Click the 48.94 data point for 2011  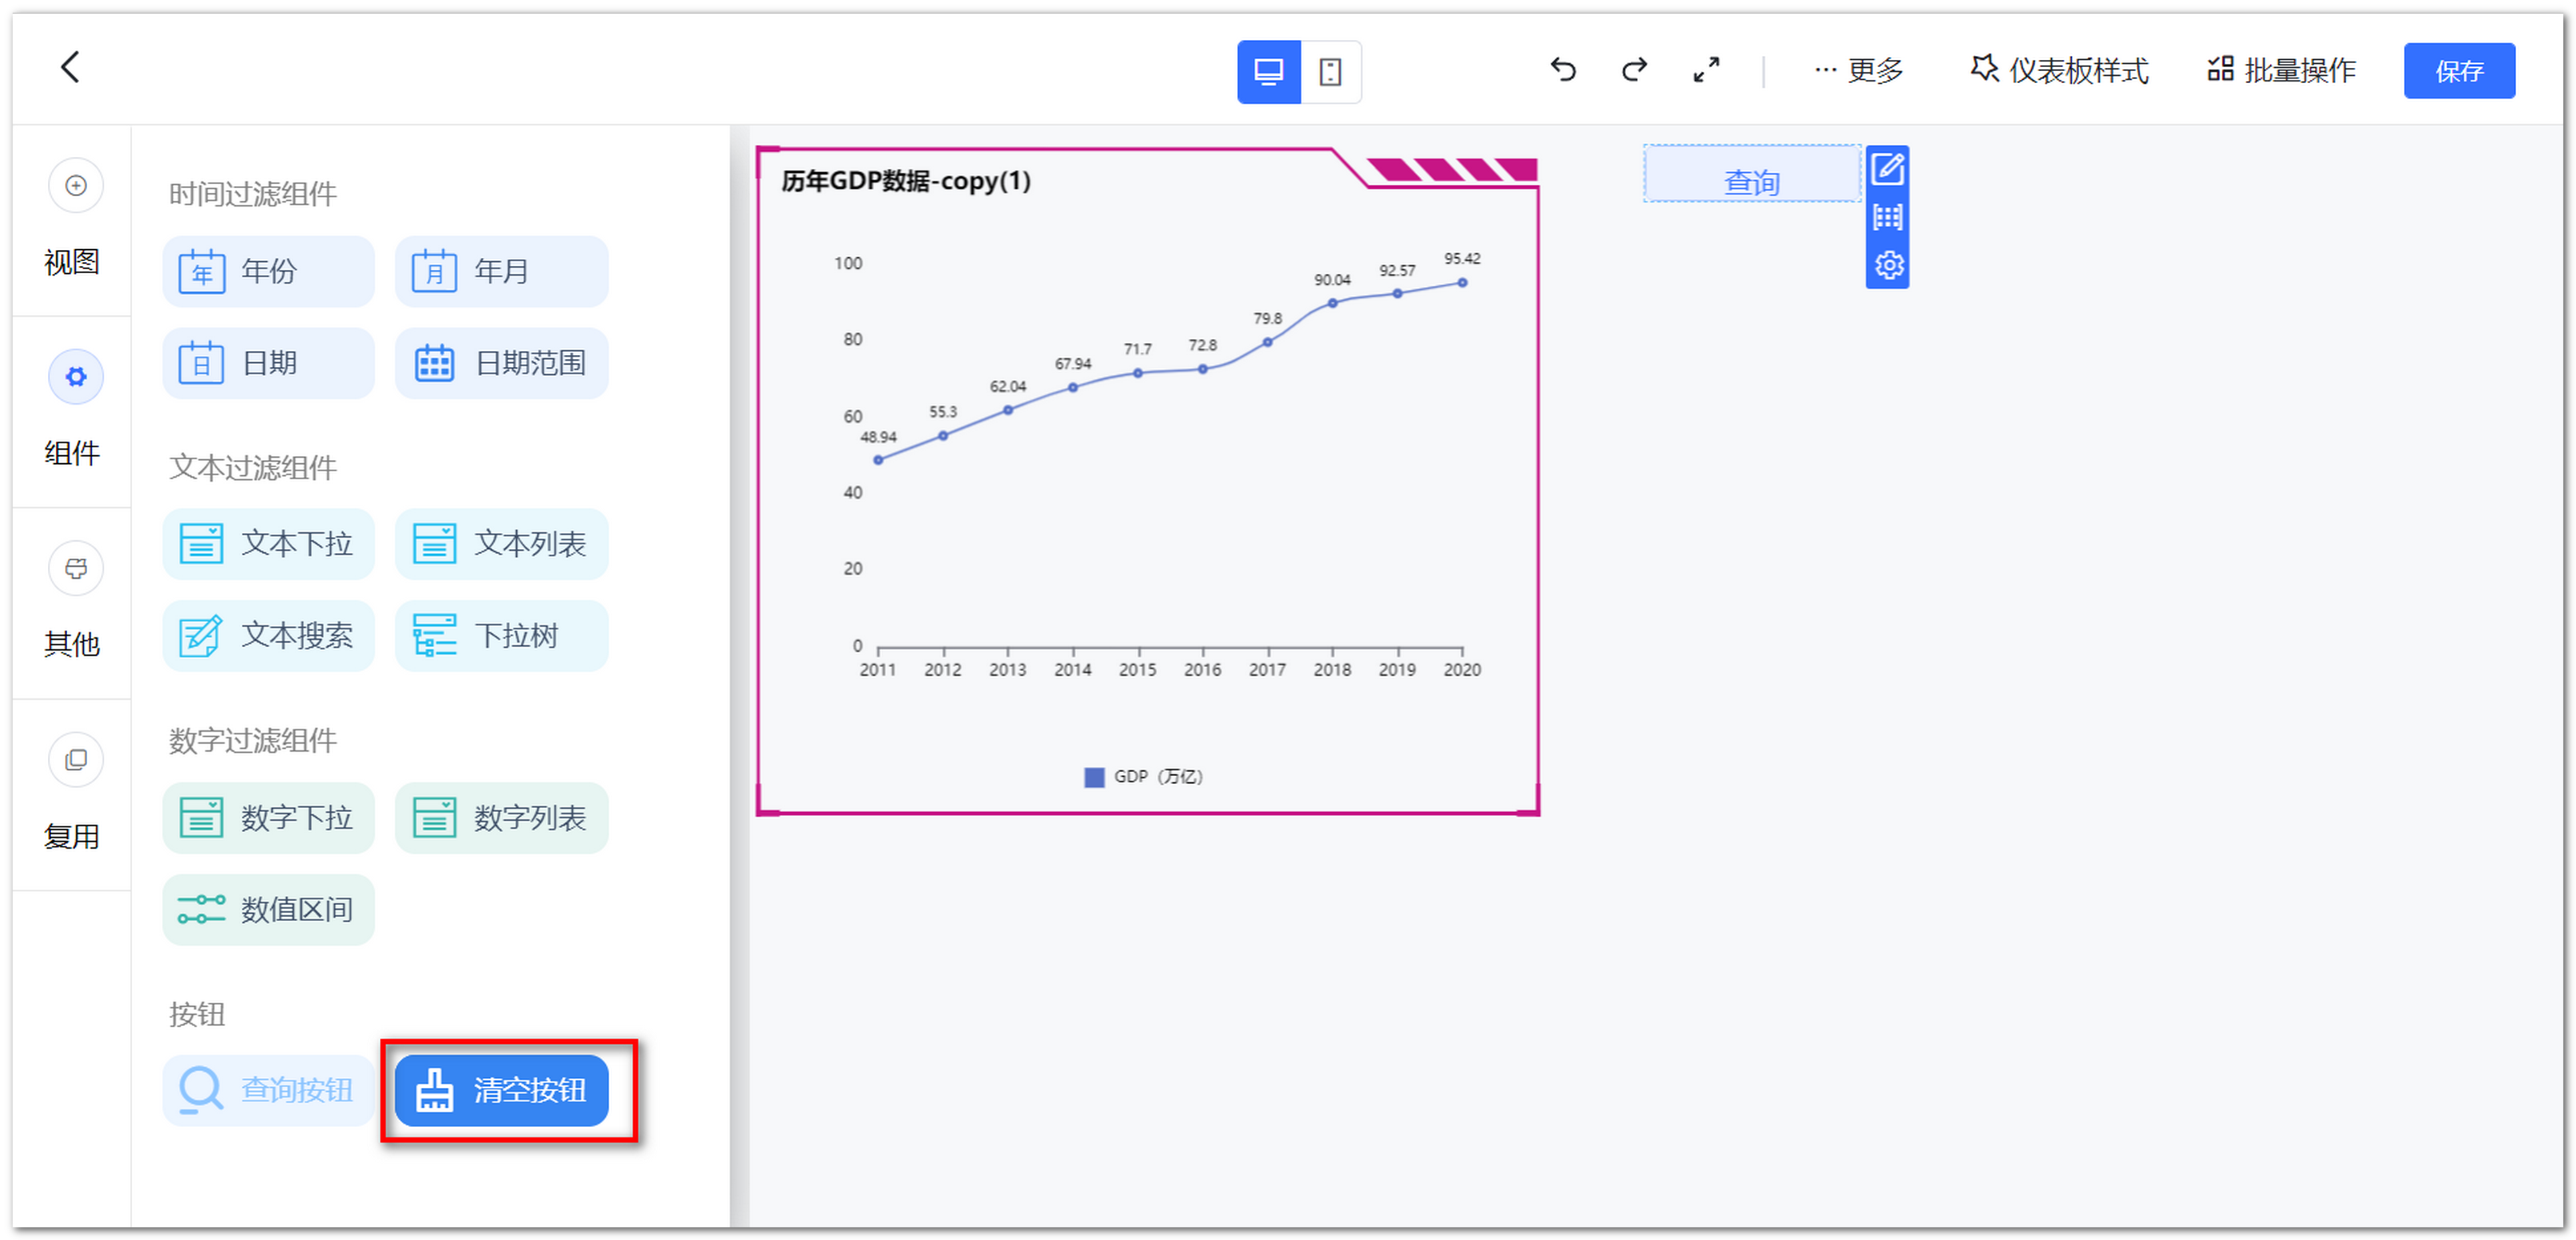877,461
